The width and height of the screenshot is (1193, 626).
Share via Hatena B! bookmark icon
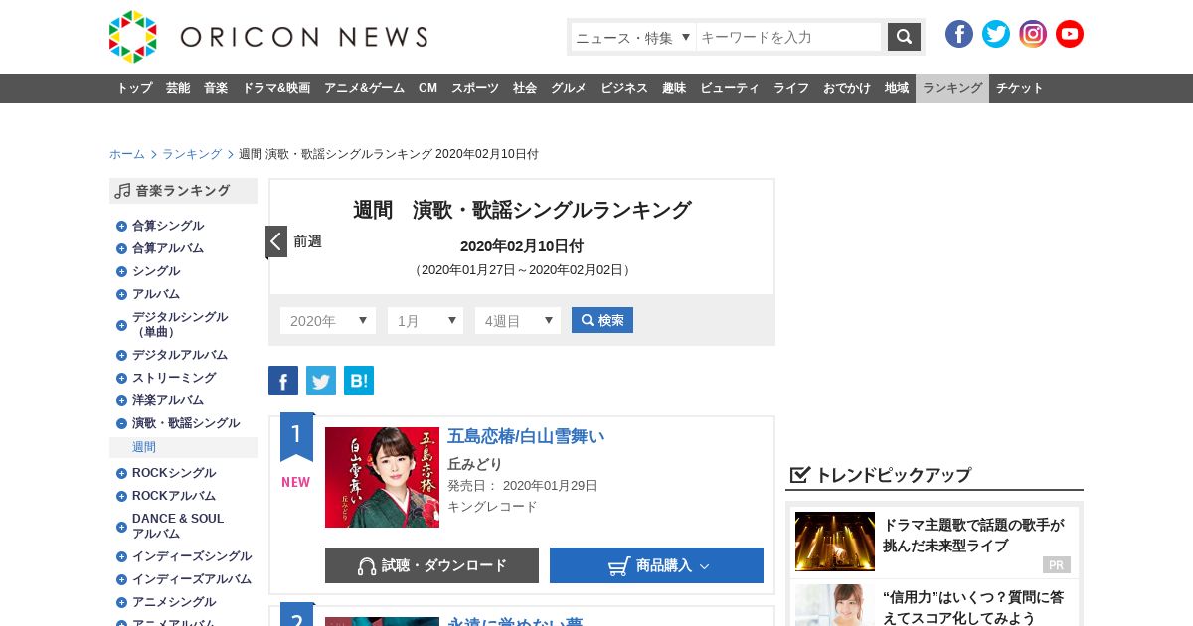click(359, 381)
